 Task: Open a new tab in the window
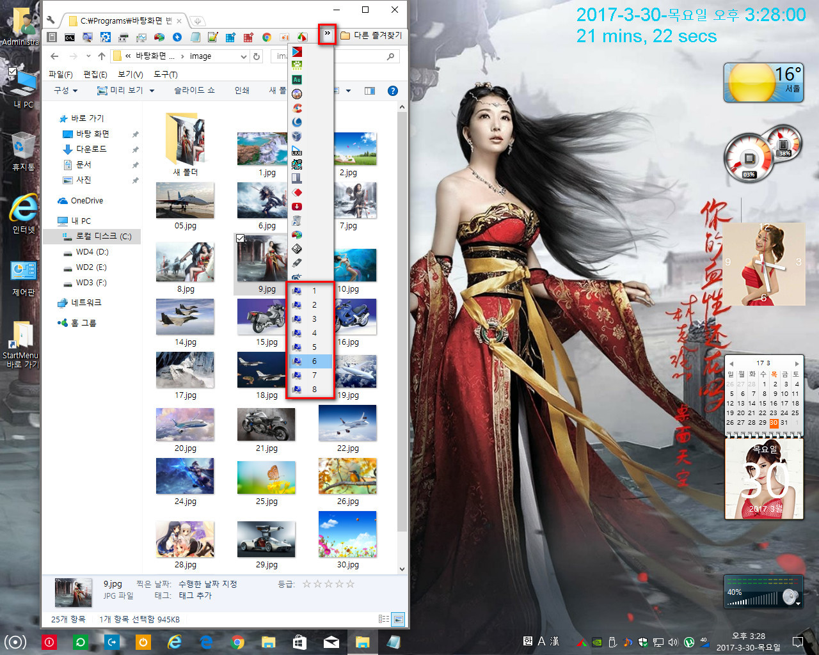[198, 21]
